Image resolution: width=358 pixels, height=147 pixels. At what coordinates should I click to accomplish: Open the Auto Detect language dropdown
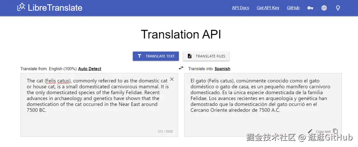coord(89,69)
